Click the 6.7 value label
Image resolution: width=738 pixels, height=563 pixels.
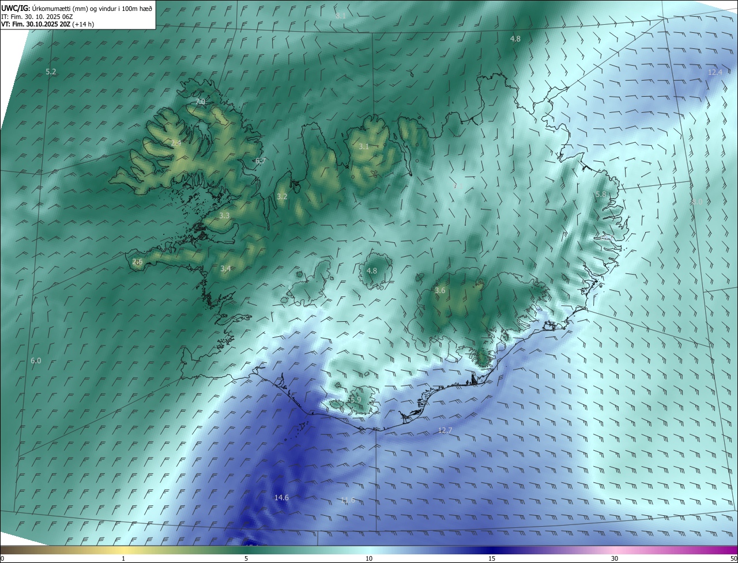point(261,161)
